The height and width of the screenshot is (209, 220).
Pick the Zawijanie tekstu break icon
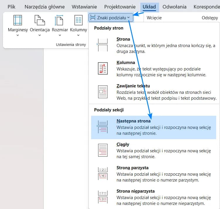tap(103, 91)
